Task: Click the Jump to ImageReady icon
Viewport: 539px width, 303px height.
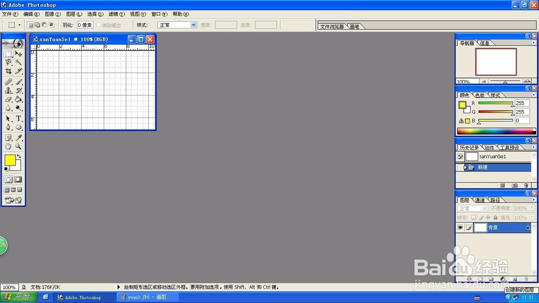Action: pos(13,200)
